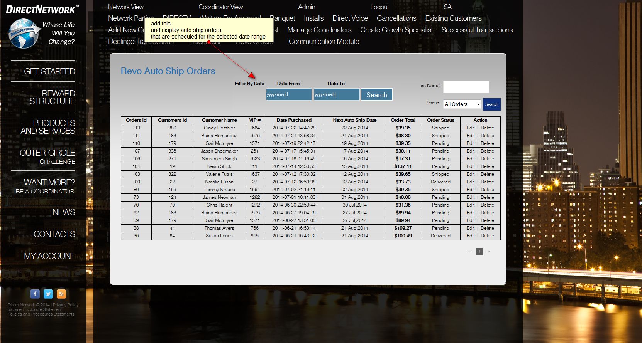The height and width of the screenshot is (343, 642).
Task: Edit order 104 for Kevin Shick
Action: tap(471, 166)
